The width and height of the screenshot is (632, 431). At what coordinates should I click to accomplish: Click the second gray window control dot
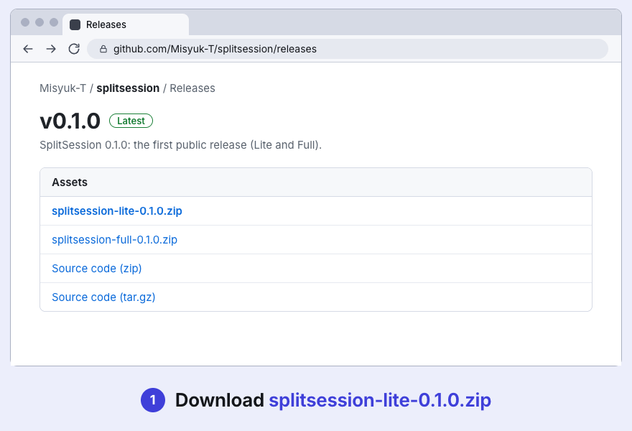pos(39,22)
